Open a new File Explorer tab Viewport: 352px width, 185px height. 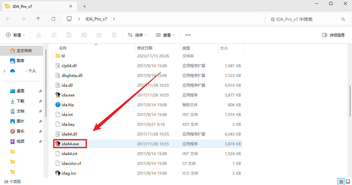85,7
